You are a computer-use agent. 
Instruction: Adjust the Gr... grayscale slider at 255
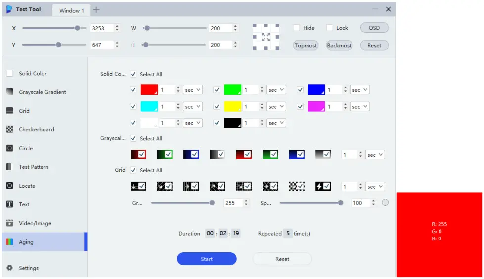click(x=212, y=203)
